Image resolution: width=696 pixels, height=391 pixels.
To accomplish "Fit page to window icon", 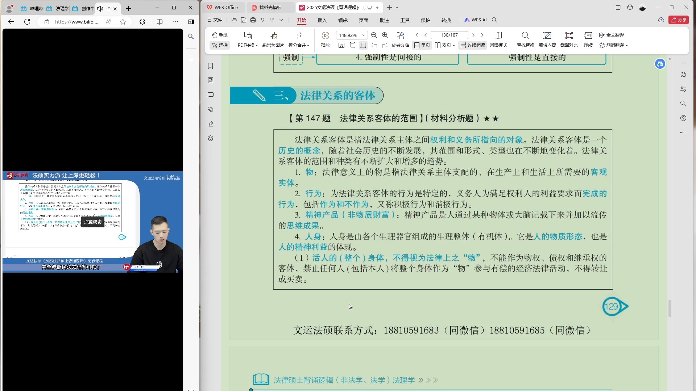I will click(x=352, y=45).
